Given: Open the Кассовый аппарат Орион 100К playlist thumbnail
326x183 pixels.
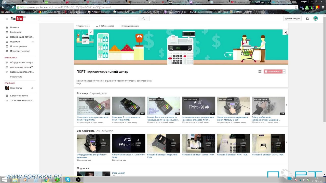Looking at the screenshot, I should 199,143.
